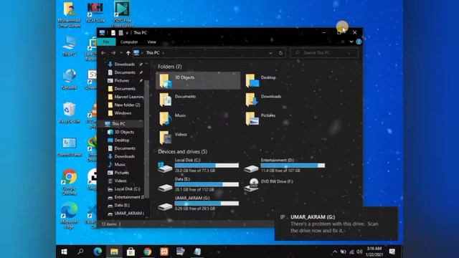The height and width of the screenshot is (258, 459).
Task: Select UMAR_AKRAM (G:) drive in main pane
Action: [198, 204]
